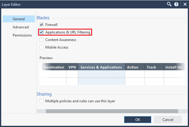
Task: Click the Cancel button
Action: [x=168, y=119]
